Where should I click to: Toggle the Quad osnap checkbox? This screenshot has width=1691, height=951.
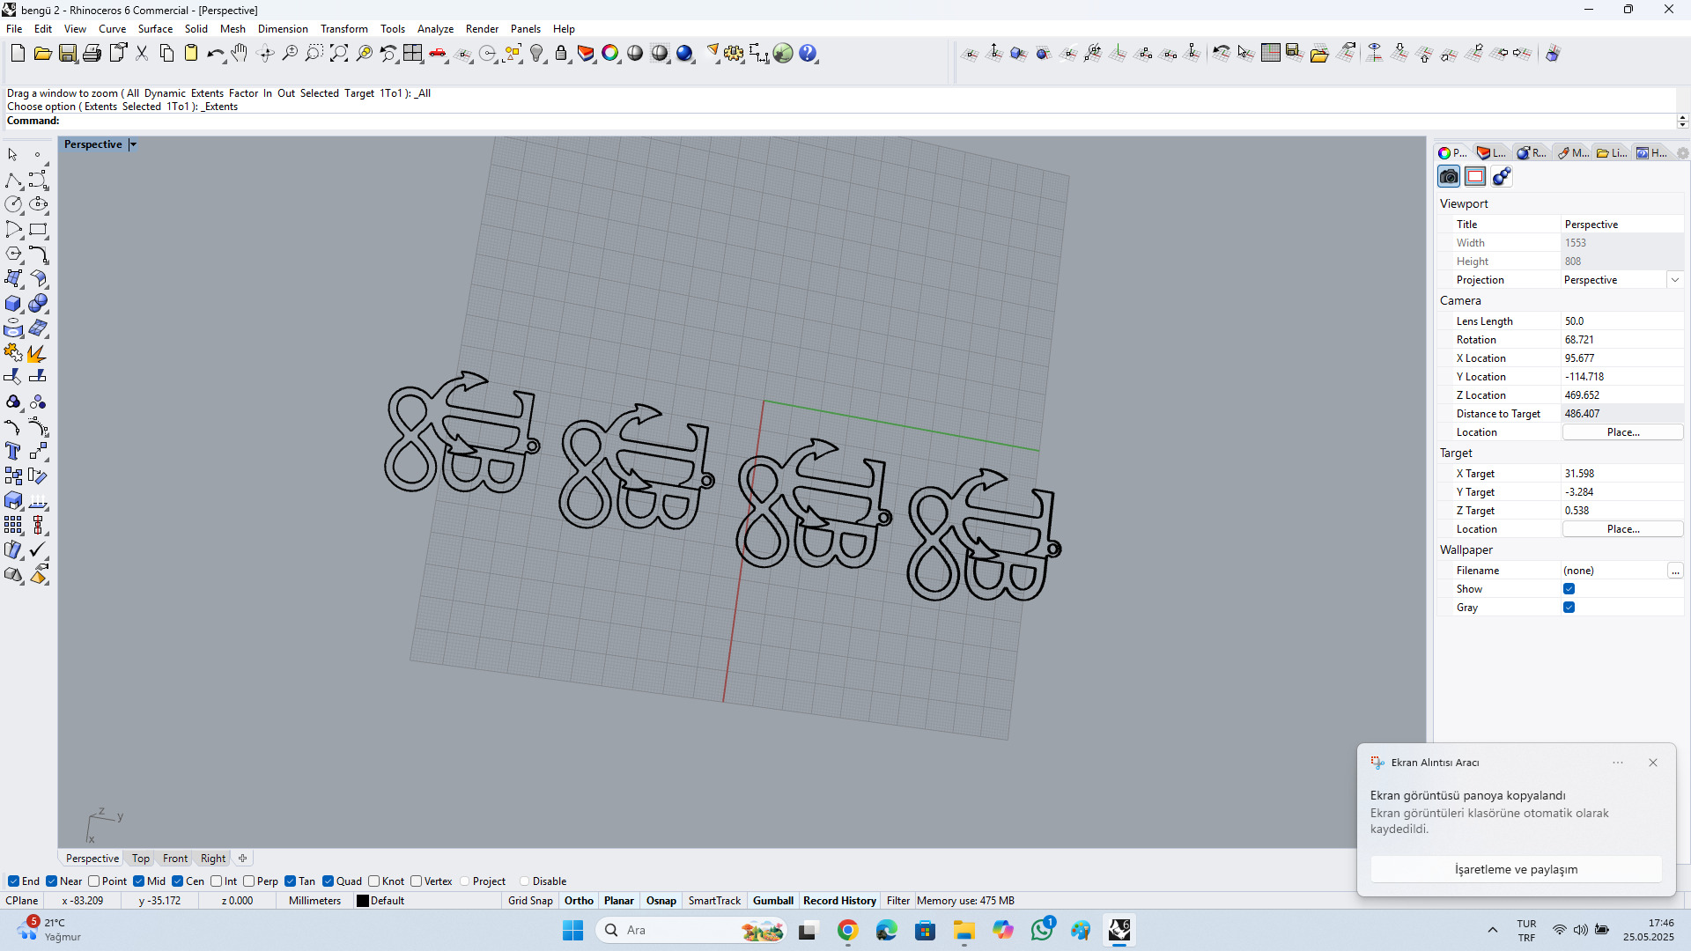pyautogui.click(x=328, y=881)
